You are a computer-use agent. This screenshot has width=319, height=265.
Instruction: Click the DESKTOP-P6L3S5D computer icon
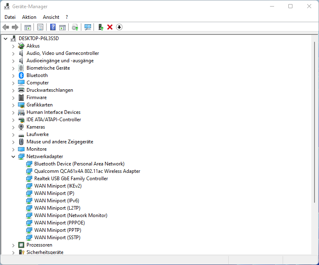pyautogui.click(x=13, y=39)
